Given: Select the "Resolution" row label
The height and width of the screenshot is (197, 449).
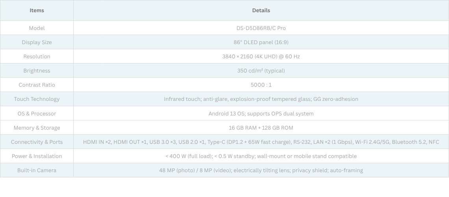Looking at the screenshot, I should pos(37,56).
